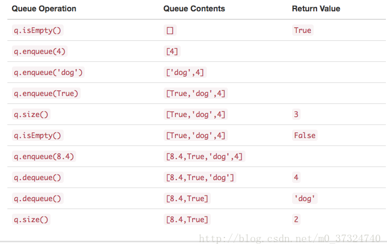Click the Queue Contents column header

tap(194, 9)
